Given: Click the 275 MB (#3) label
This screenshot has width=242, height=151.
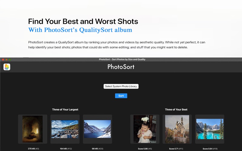Looking at the screenshot, I should [34, 149].
